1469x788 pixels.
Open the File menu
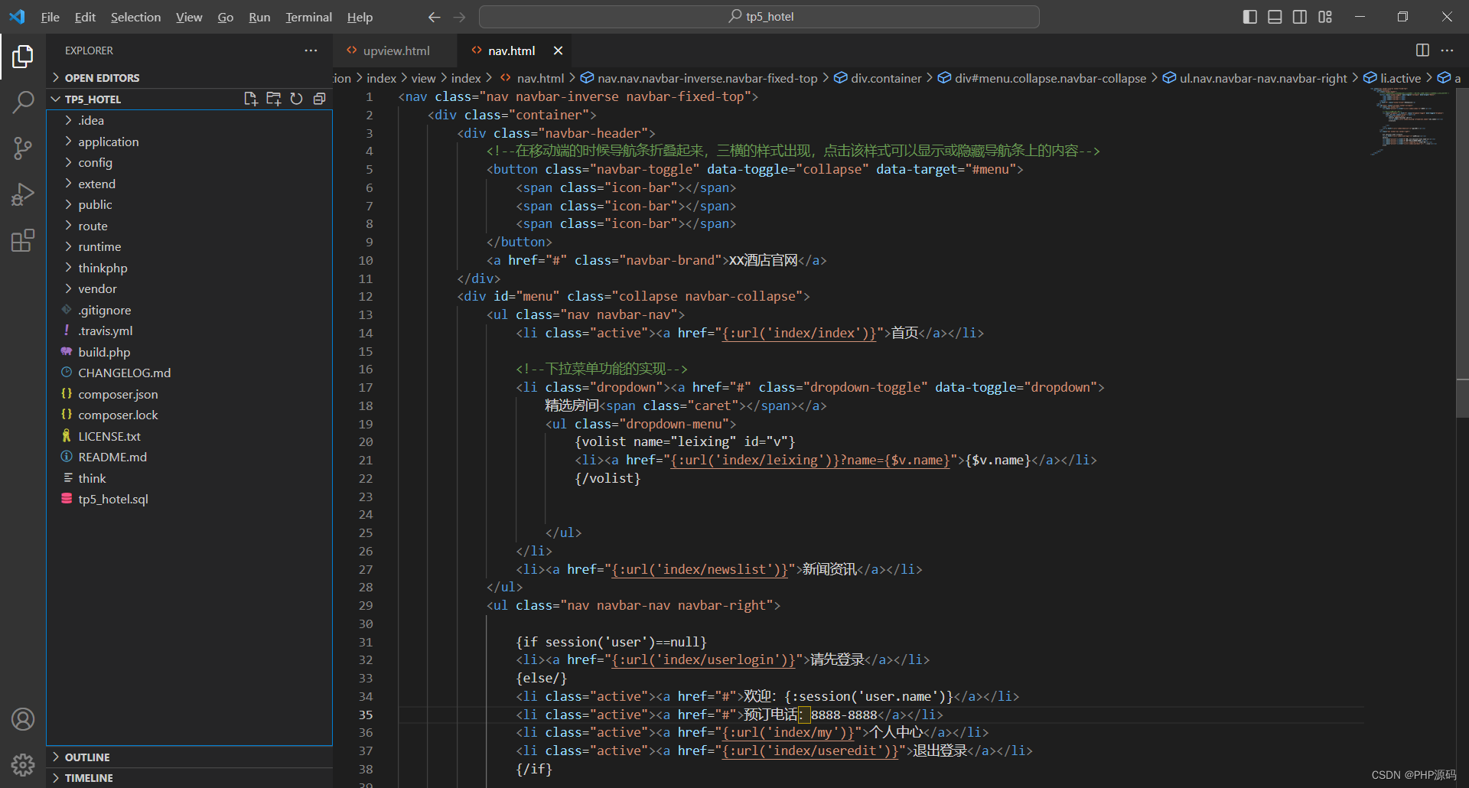[x=50, y=17]
